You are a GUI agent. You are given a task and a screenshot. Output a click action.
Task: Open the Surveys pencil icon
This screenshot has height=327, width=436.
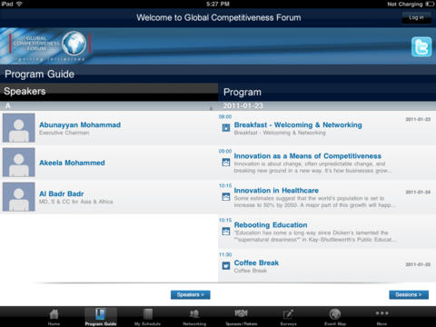point(288,314)
